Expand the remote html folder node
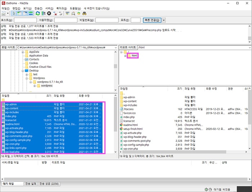 [x=125, y=56]
